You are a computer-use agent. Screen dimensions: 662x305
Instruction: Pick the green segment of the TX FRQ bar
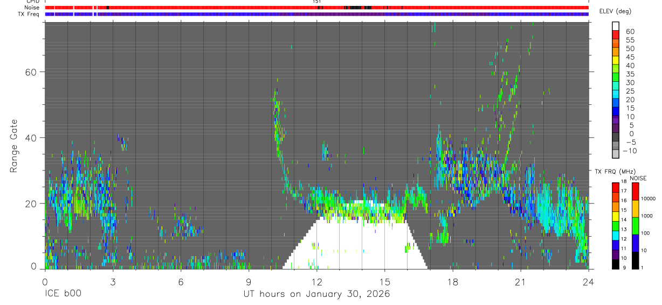point(616,226)
